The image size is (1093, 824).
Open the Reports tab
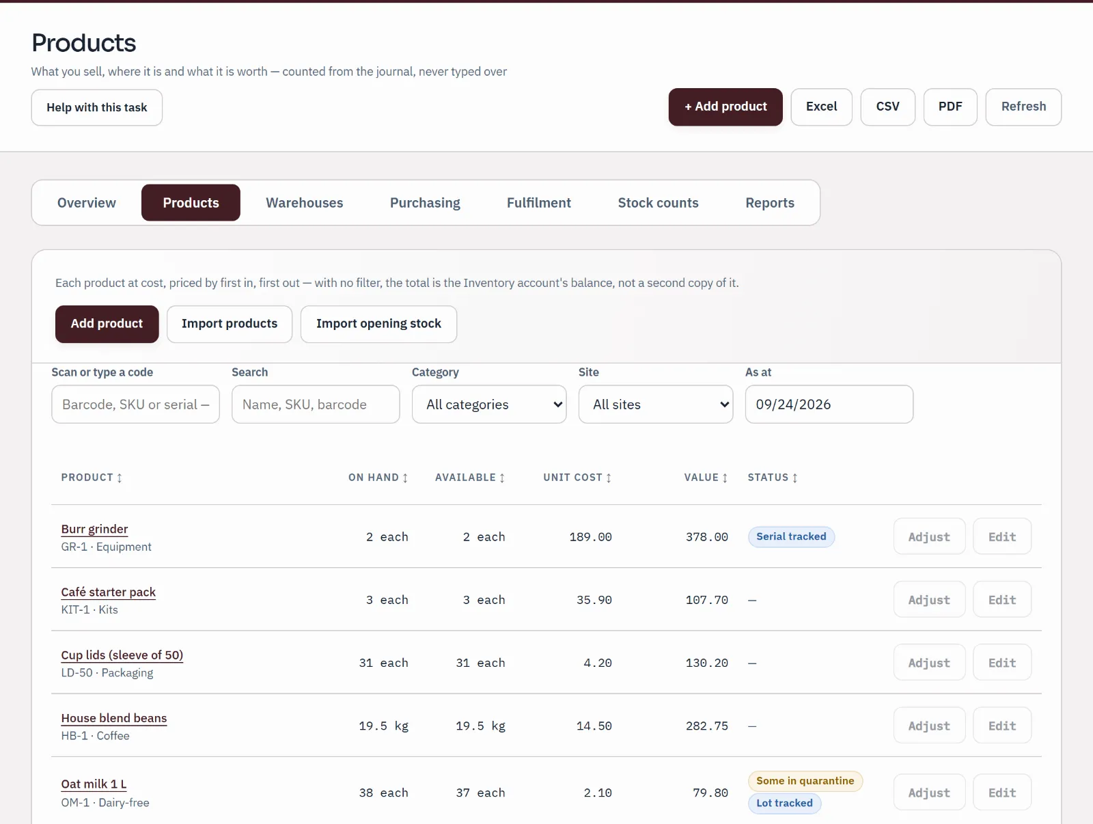tap(770, 203)
